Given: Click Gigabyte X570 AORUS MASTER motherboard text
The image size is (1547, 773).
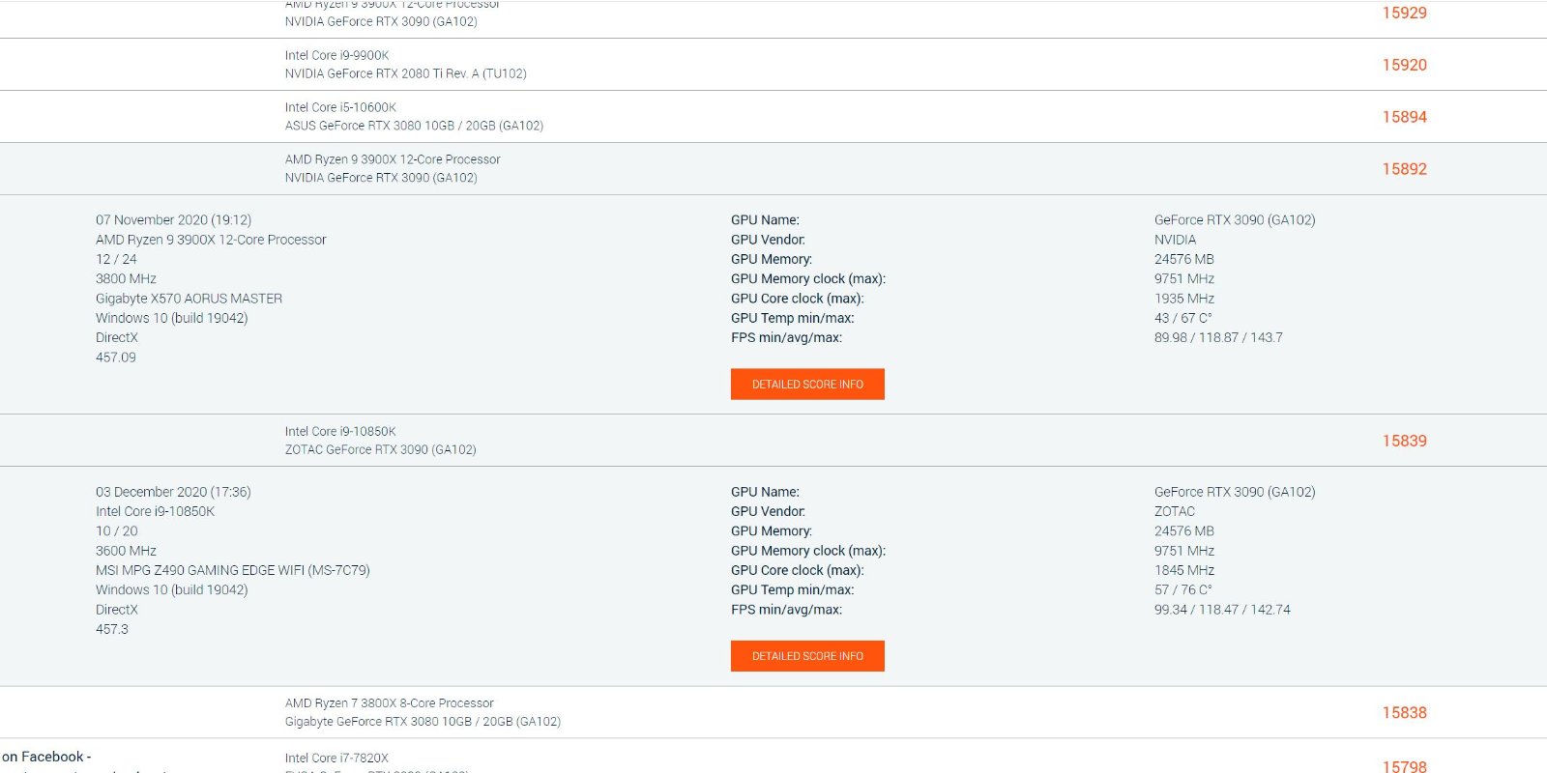Looking at the screenshot, I should pyautogui.click(x=189, y=299).
